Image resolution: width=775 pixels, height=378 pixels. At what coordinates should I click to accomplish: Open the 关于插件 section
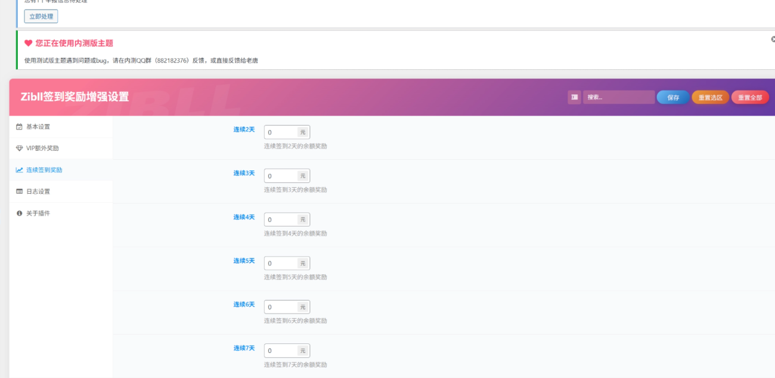pos(38,213)
